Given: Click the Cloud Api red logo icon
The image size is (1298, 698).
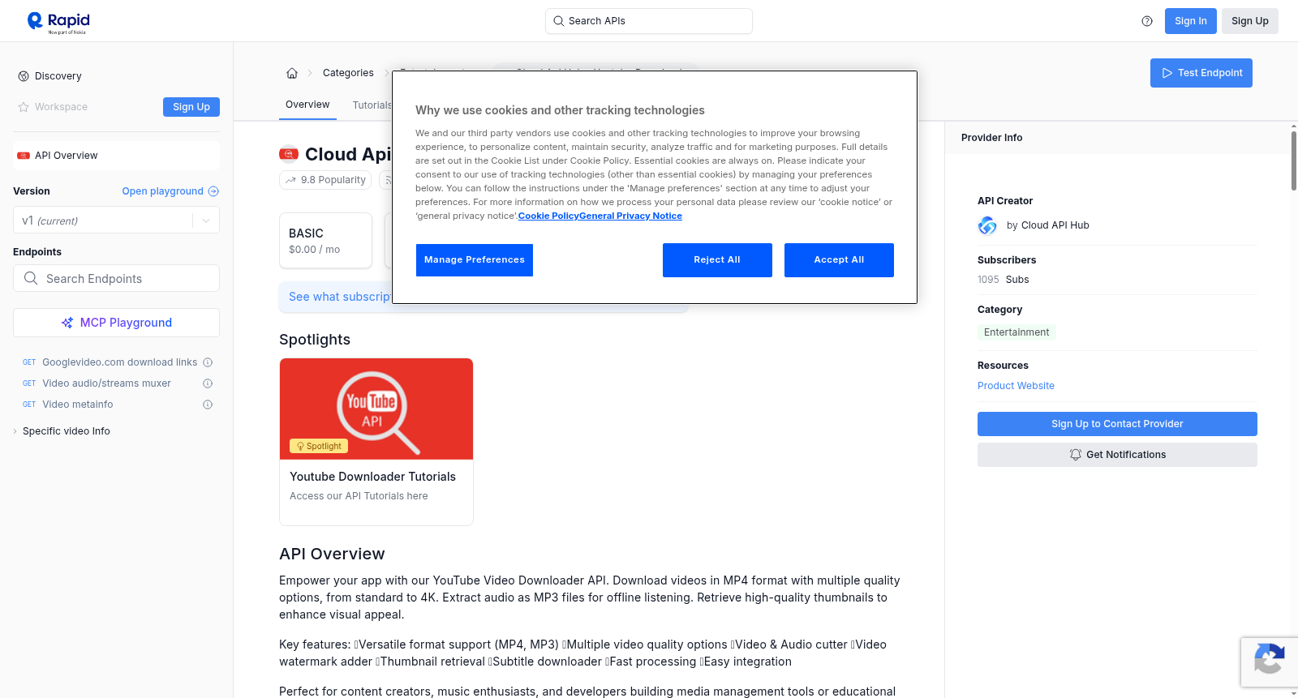Looking at the screenshot, I should pyautogui.click(x=289, y=154).
